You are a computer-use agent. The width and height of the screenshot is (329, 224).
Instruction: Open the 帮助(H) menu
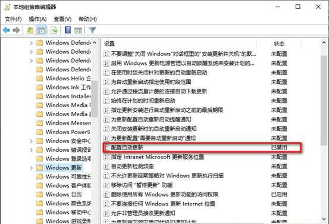87,19
